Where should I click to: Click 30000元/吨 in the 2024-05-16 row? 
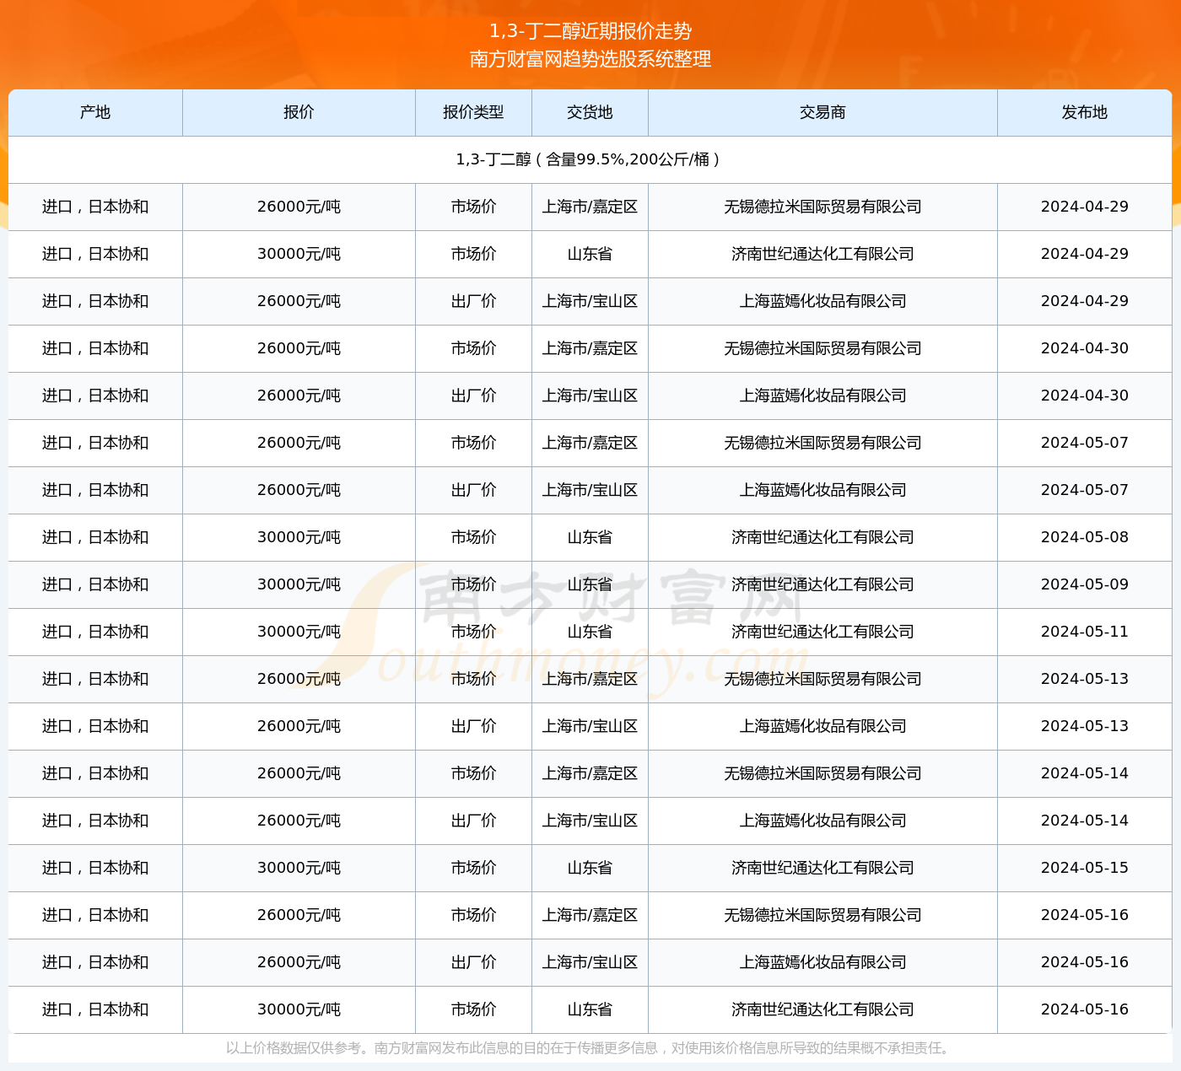click(299, 1009)
